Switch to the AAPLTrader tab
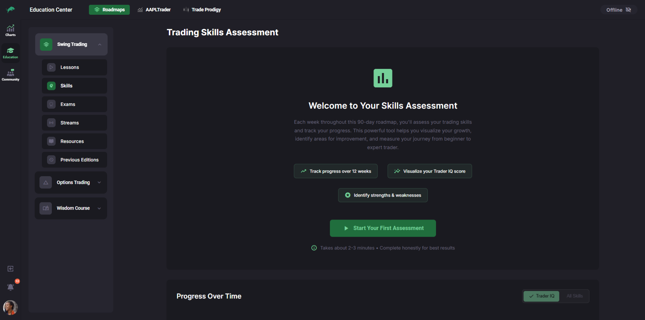Screen dimensions: 645x320 point(154,10)
